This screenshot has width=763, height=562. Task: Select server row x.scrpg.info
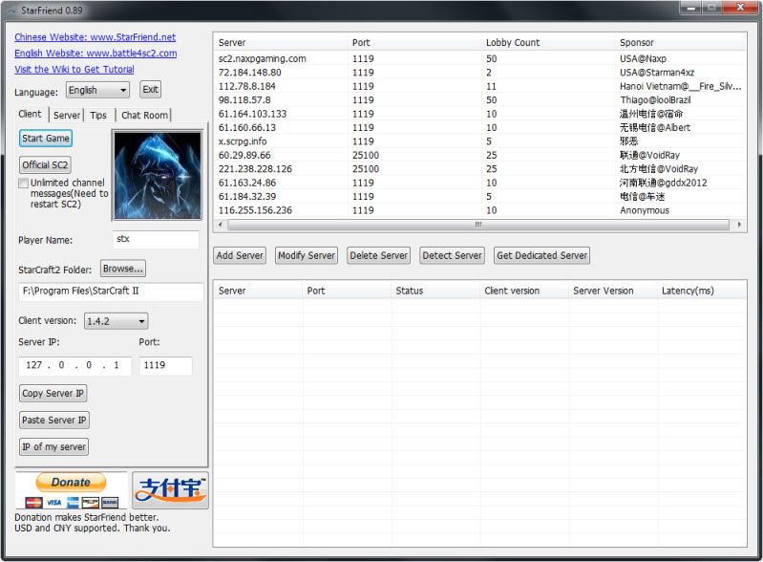point(479,141)
